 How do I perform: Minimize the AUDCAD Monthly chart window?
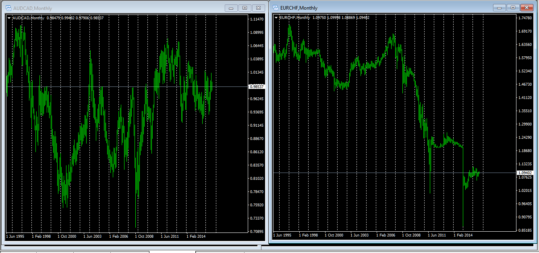[x=231, y=8]
